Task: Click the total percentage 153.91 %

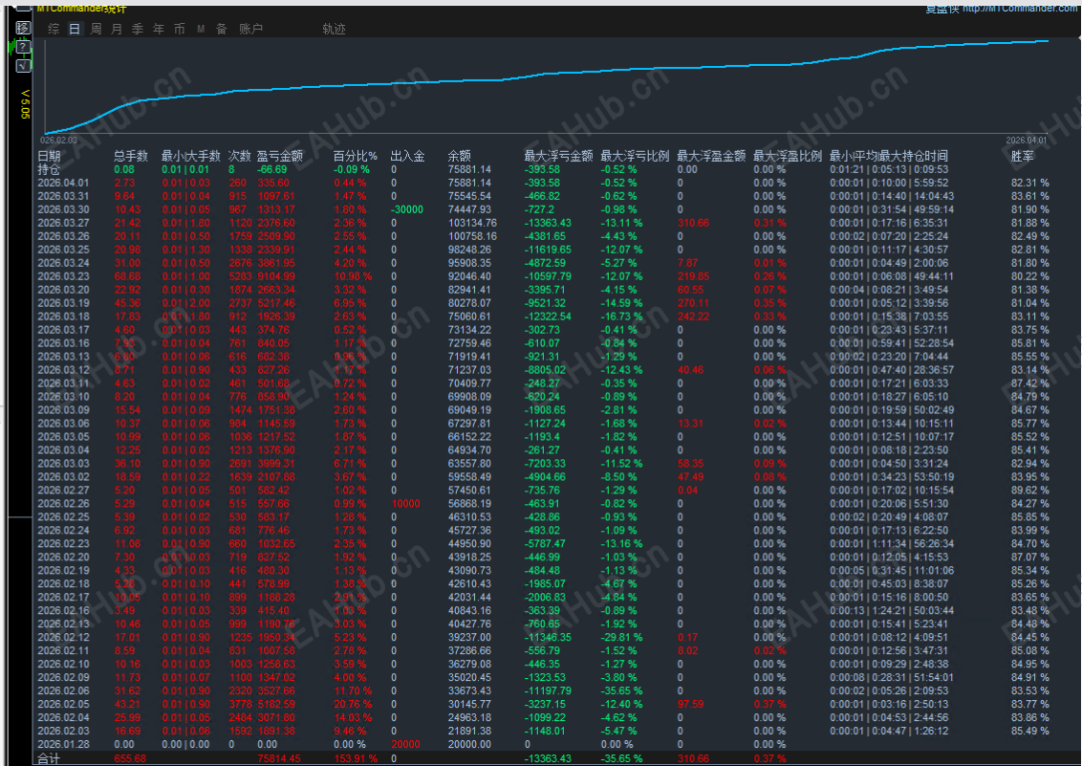Action: point(356,759)
